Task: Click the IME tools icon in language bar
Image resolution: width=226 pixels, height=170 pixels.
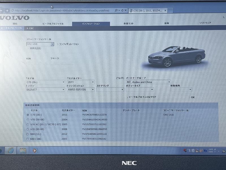Action: (201, 151)
